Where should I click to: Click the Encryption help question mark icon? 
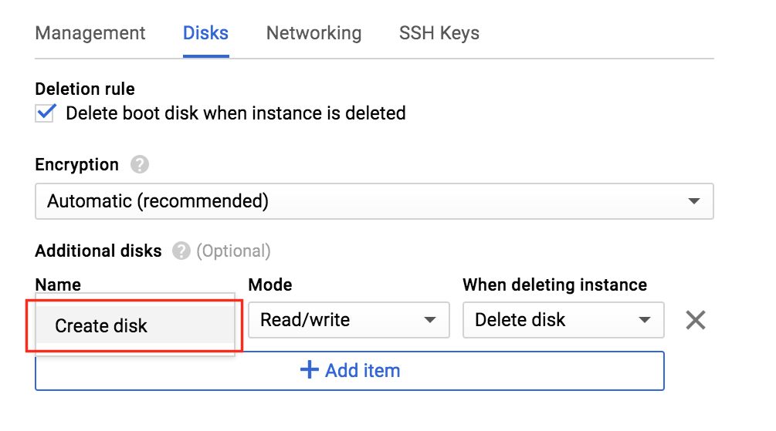tap(140, 164)
